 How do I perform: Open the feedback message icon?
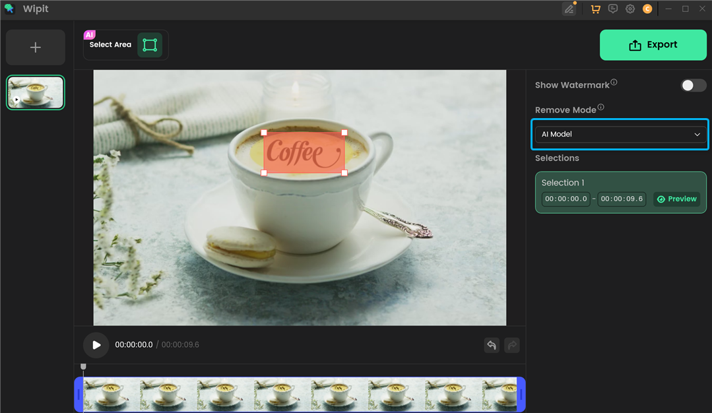pos(612,9)
